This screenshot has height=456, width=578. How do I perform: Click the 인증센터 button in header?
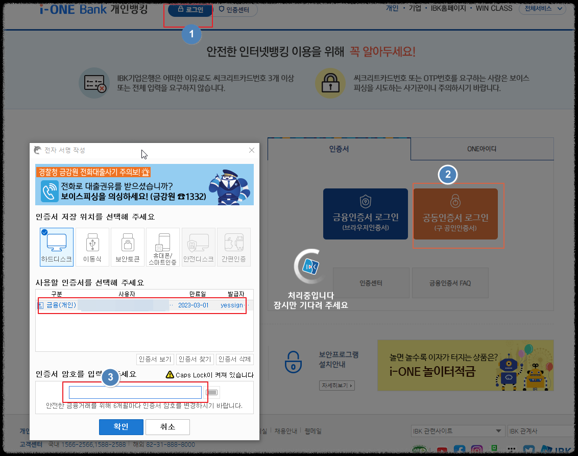[235, 10]
